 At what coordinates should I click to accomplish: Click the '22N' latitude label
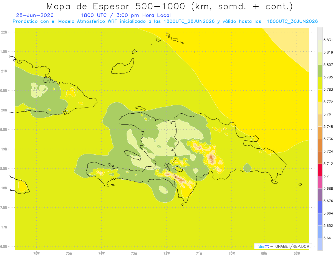pyautogui.click(x=4, y=32)
